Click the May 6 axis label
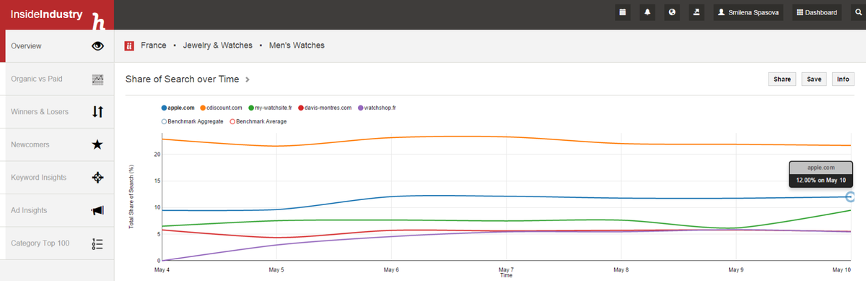 pos(390,269)
